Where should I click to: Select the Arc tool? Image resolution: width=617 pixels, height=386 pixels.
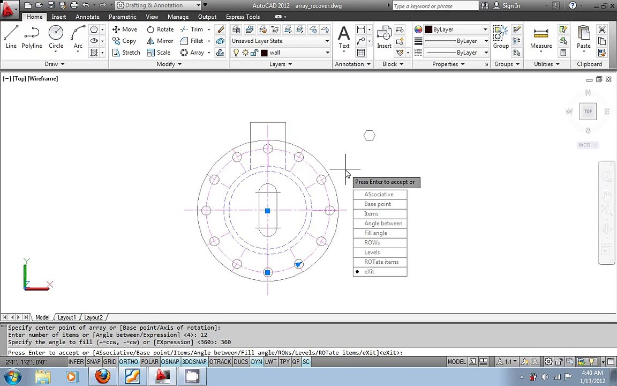click(78, 37)
